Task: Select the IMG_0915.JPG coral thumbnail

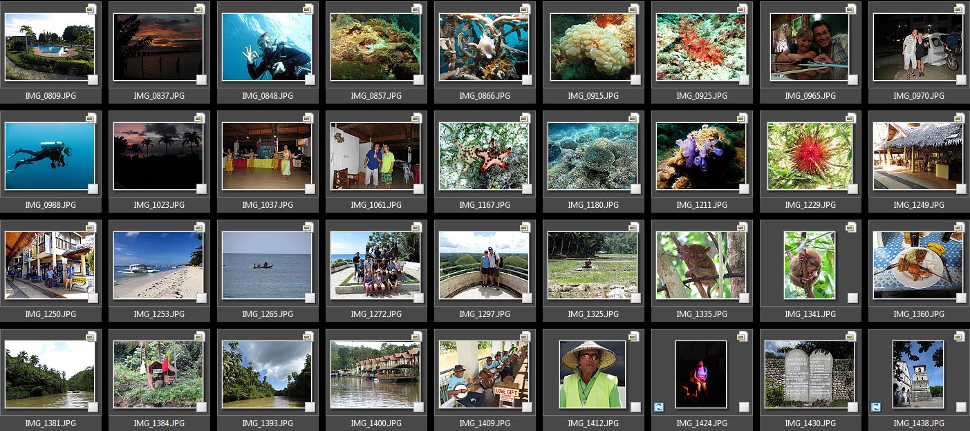Action: pyautogui.click(x=593, y=47)
